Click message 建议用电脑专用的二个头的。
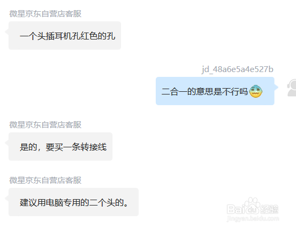Image resolution: width=296 pixels, height=229 pixels. point(74,202)
